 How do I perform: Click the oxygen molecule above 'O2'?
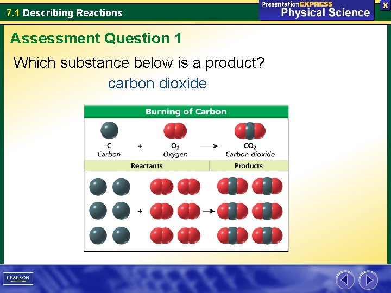click(x=175, y=131)
